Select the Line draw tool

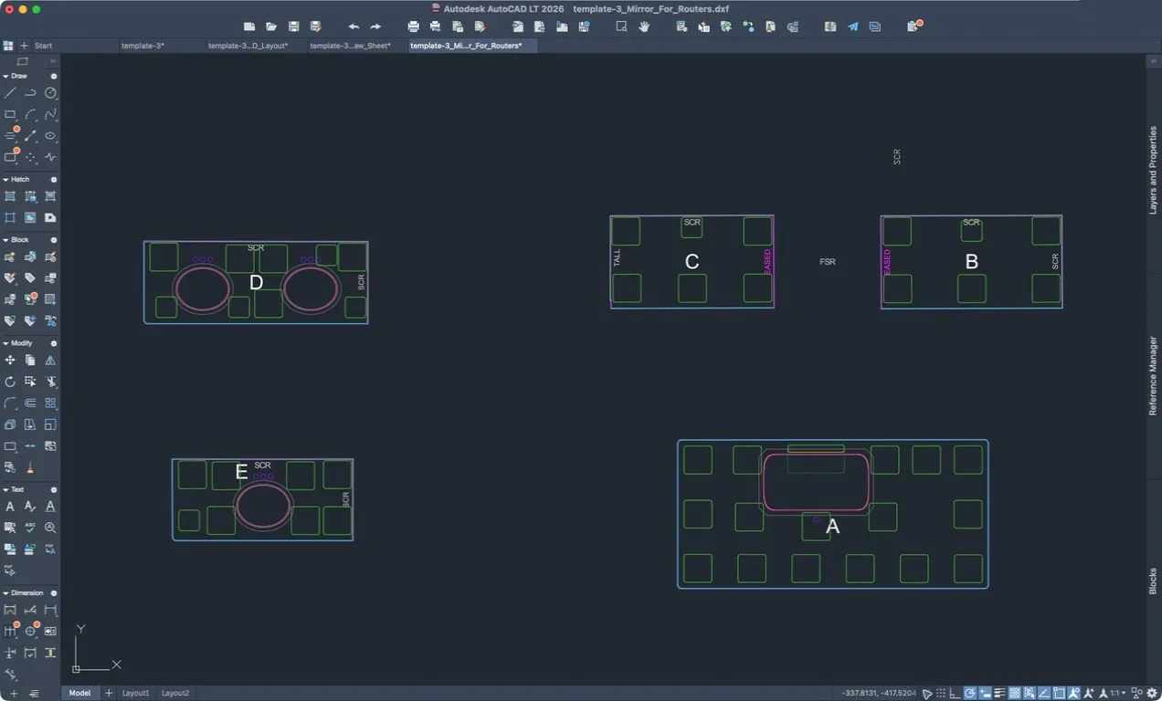pos(10,93)
